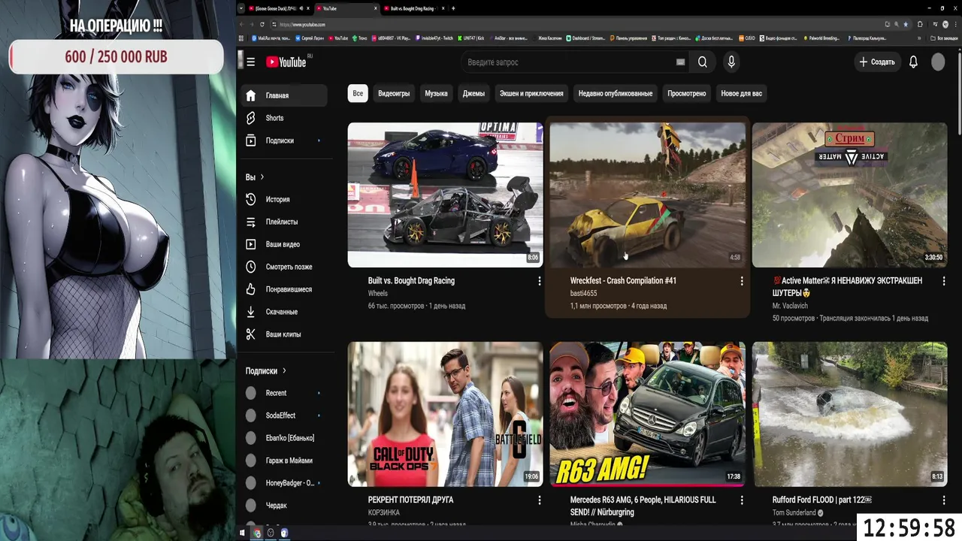Open the Recrent subscription channel
This screenshot has height=541, width=962.
point(283,393)
